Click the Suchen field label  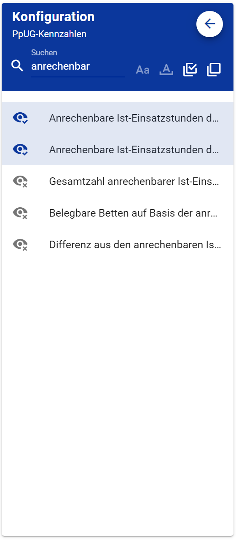44,53
